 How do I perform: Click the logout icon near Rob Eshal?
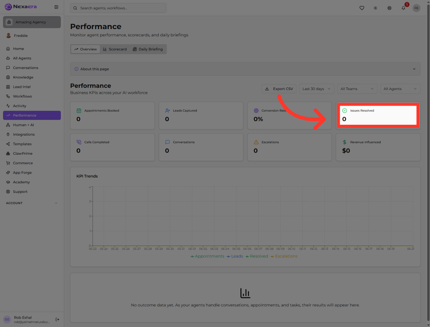(x=57, y=319)
